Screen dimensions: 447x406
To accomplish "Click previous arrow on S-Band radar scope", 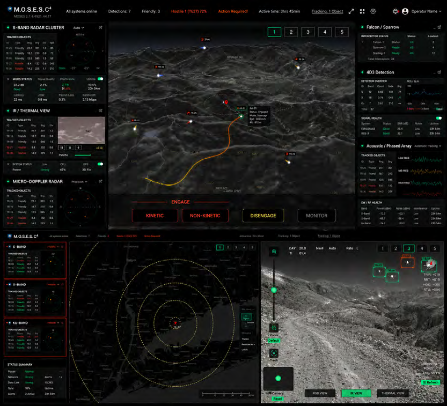I will point(59,51).
